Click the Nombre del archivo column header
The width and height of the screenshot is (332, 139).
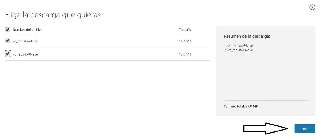coord(28,30)
